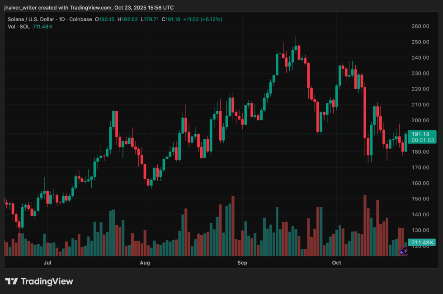The image size is (443, 294).
Task: Click the TradingView logo icon
Action: [12, 281]
